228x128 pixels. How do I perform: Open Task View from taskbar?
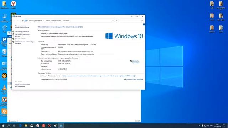tap(14, 126)
